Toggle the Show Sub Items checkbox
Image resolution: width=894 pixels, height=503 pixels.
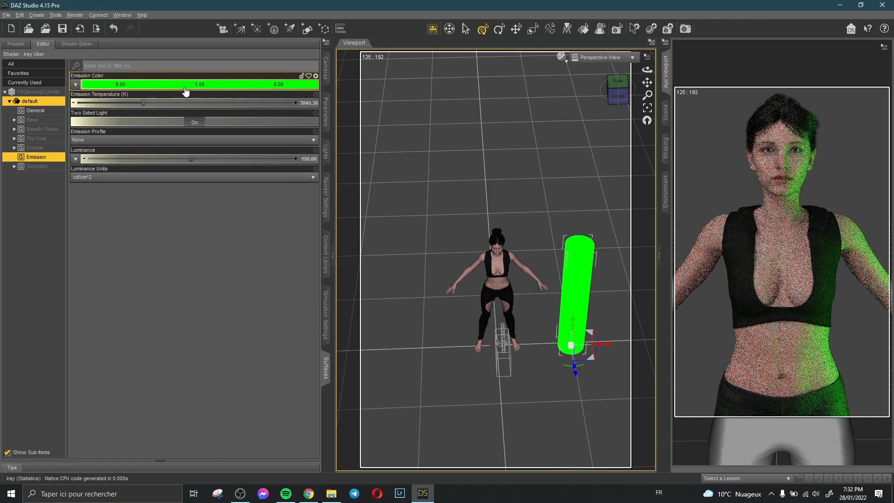click(x=7, y=452)
